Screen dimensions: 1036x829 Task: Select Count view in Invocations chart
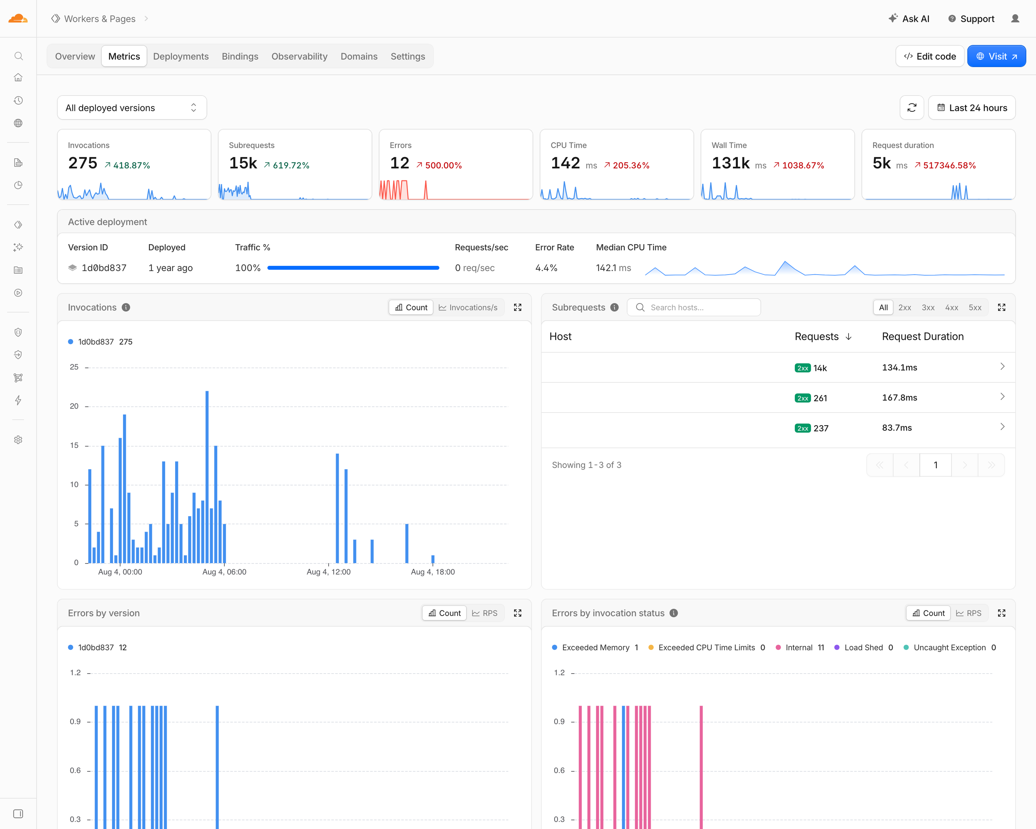click(411, 308)
